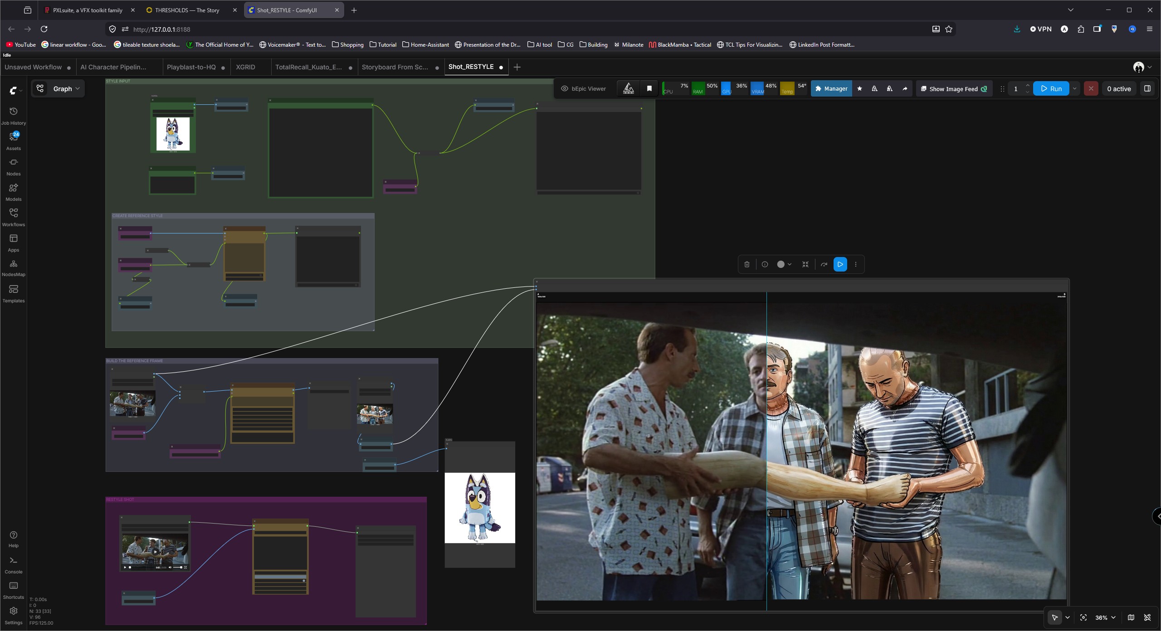
Task: Click the bookmark icon in top toolbar
Action: pos(649,88)
